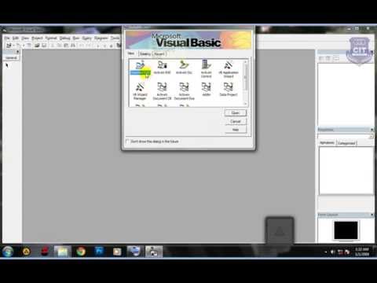Open the Query menu
The height and width of the screenshot is (283, 377).
tap(86, 39)
